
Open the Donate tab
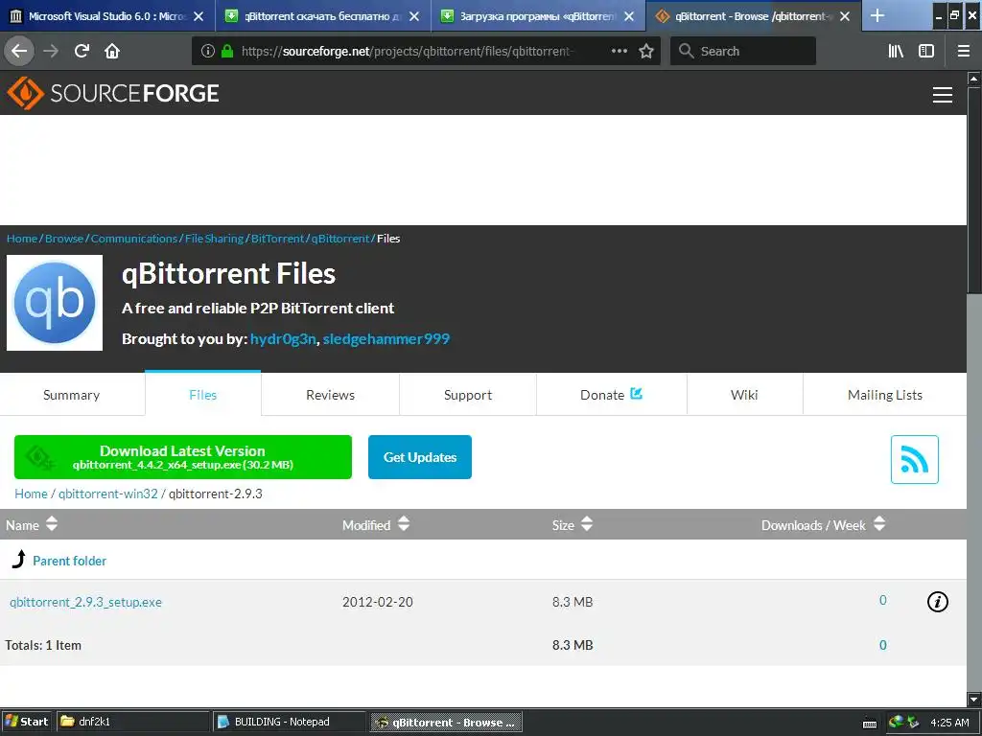click(611, 395)
